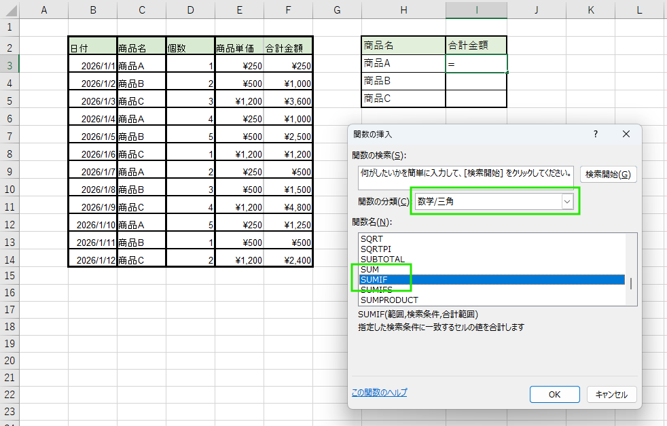Open the 関数の分類 dropdown list
This screenshot has height=426, width=667.
pyautogui.click(x=566, y=201)
